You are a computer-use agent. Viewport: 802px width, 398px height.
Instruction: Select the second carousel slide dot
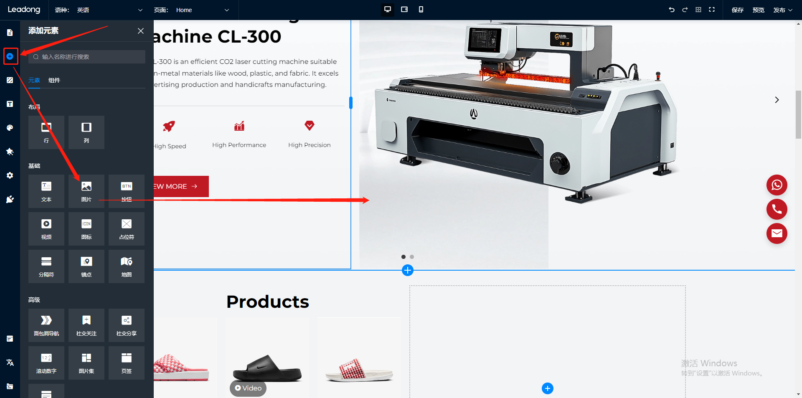tap(412, 257)
